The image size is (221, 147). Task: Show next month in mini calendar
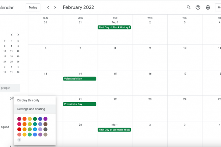pos(18,35)
